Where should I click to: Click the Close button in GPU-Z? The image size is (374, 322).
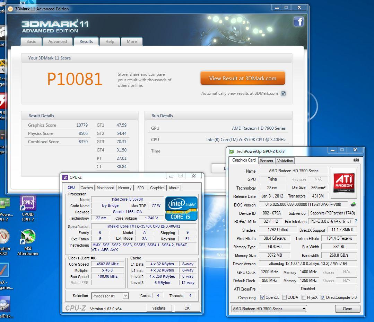click(347, 309)
